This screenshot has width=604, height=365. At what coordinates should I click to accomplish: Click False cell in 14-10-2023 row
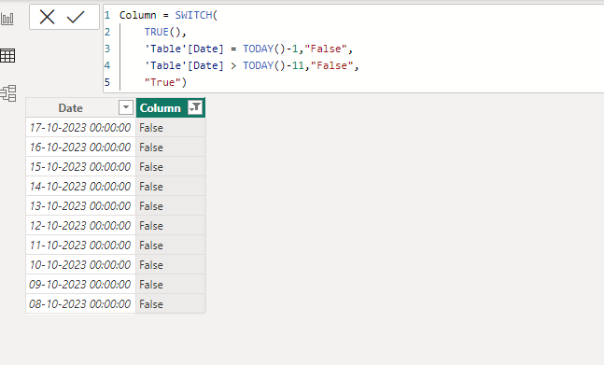171,187
